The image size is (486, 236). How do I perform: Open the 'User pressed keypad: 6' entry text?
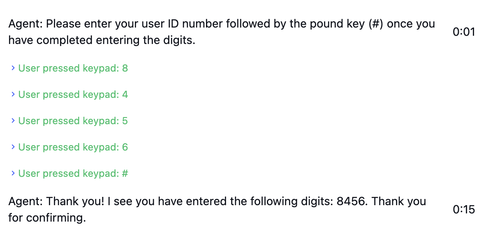[73, 147]
